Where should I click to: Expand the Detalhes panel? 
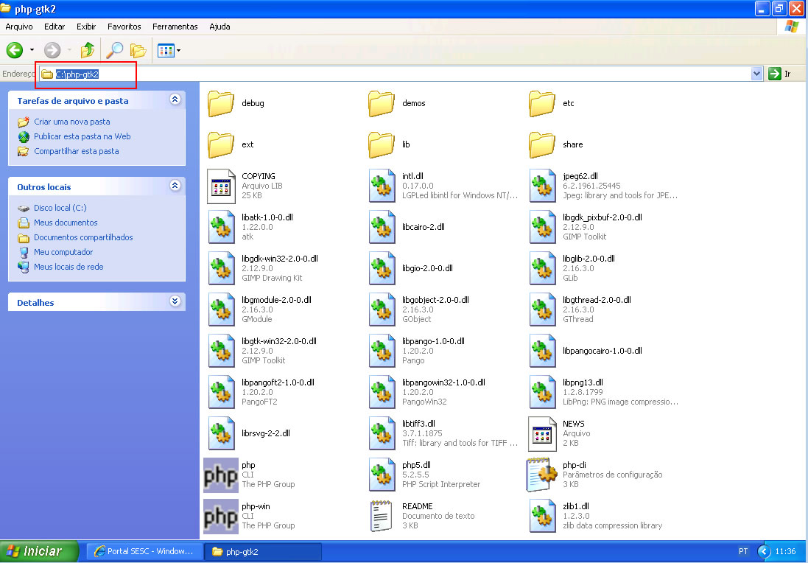pyautogui.click(x=175, y=301)
